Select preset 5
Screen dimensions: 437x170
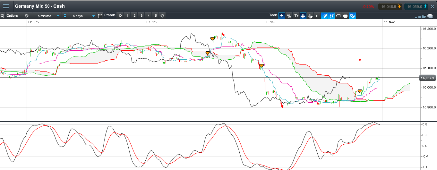(x=156, y=16)
